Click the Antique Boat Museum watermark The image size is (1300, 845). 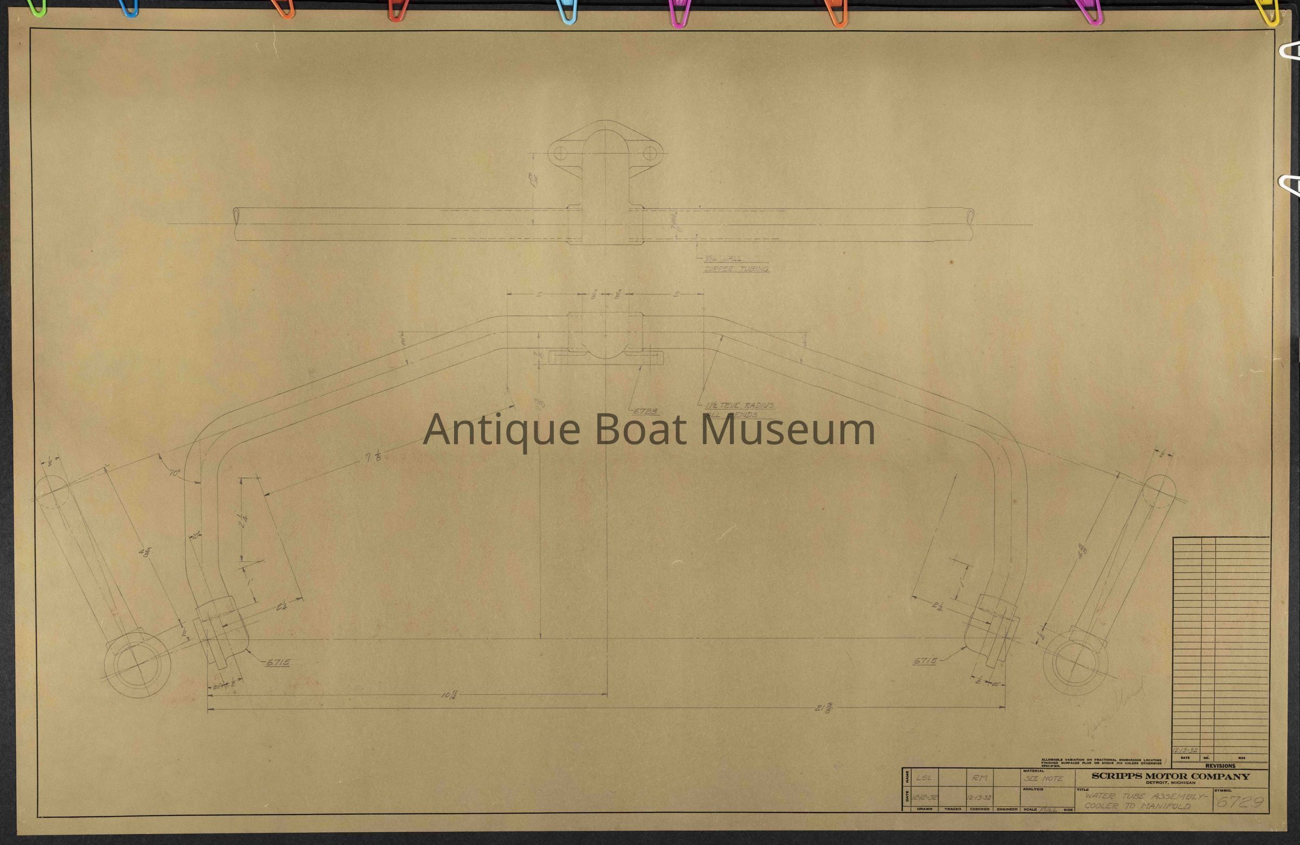[x=648, y=430]
